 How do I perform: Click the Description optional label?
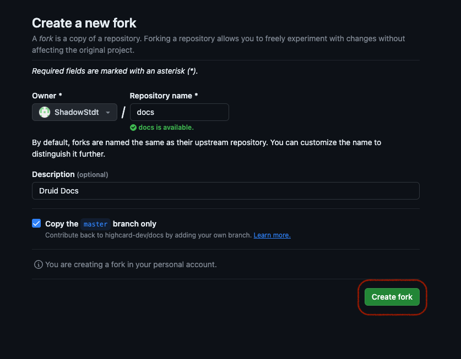point(70,174)
